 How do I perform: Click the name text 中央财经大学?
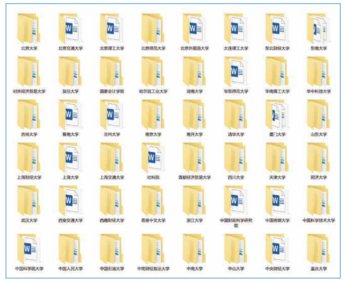[277, 269]
